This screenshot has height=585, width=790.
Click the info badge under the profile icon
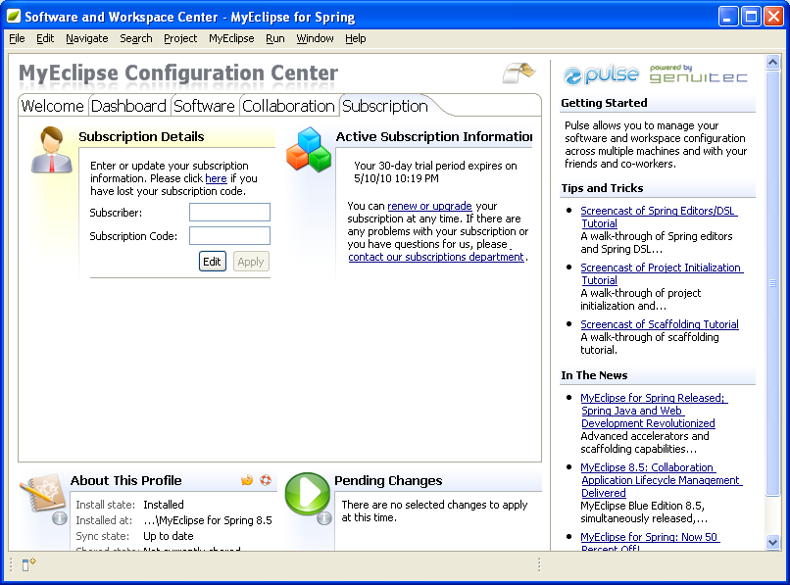point(60,518)
